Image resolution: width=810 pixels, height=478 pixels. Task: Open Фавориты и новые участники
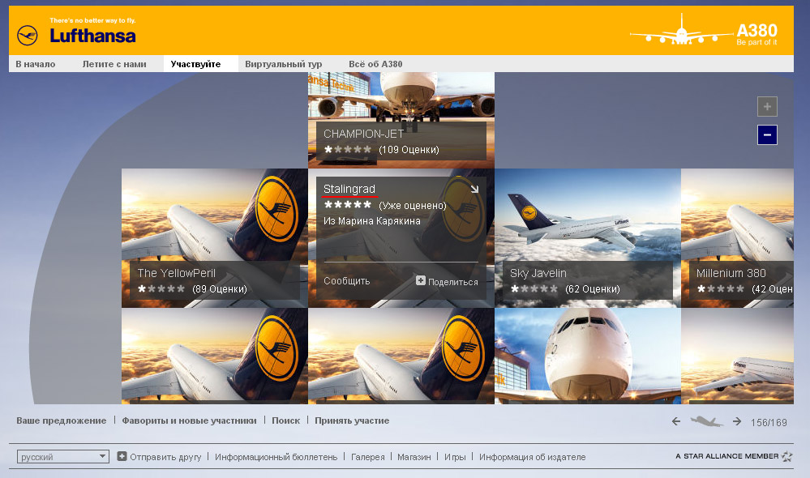coord(189,420)
